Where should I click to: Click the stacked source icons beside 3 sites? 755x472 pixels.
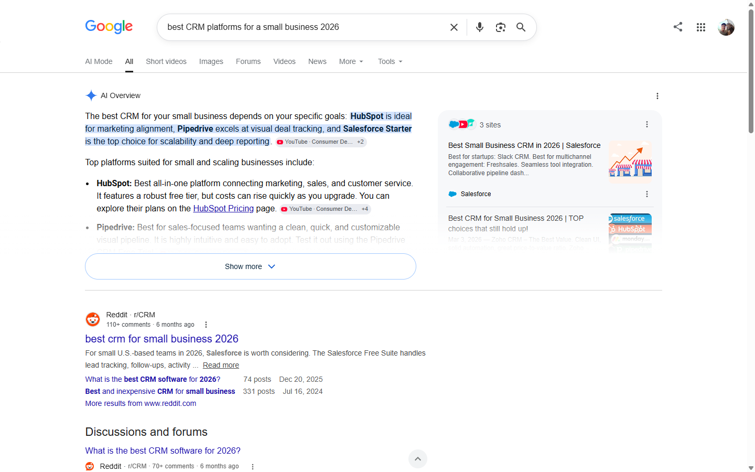click(x=462, y=124)
